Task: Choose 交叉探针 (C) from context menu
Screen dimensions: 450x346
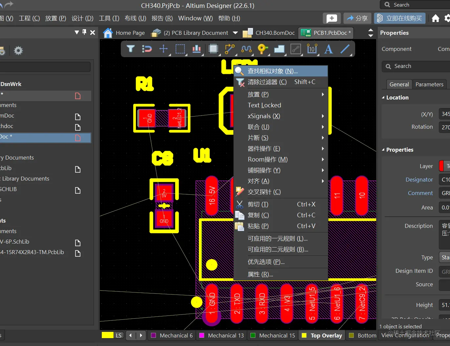Action: pos(281,192)
